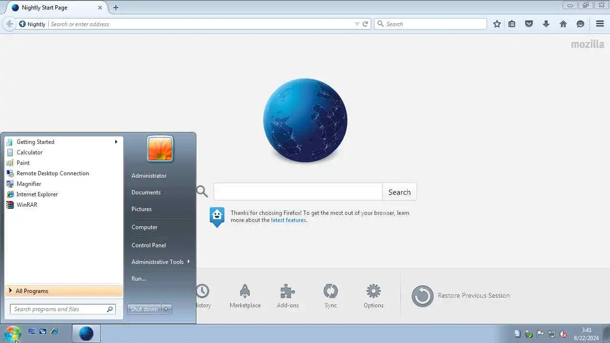610x343 pixels.
Task: Click the Nightly identity label
Action: 32,24
